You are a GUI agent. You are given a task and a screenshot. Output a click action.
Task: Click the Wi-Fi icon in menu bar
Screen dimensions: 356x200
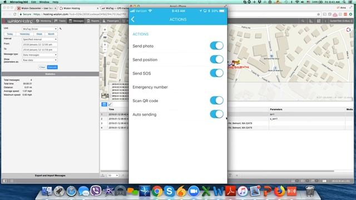pyautogui.click(x=297, y=2)
